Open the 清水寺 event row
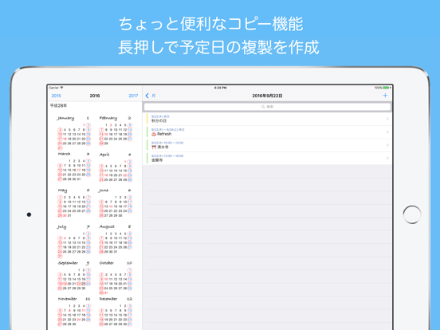440x330 pixels. click(267, 145)
